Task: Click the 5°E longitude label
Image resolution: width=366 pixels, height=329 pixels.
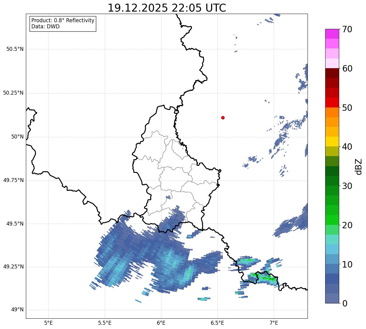Action: pyautogui.click(x=48, y=323)
